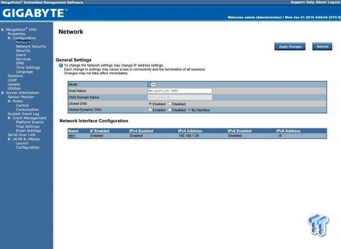Screen dimensions: 341x249
Task: Toggle the Event Management tree icon
Action: point(9,118)
